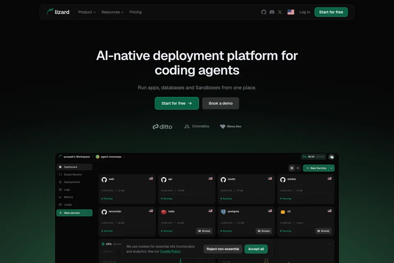The height and width of the screenshot is (263, 394).
Task: Click the router service GitHub icon
Action: pos(223,180)
